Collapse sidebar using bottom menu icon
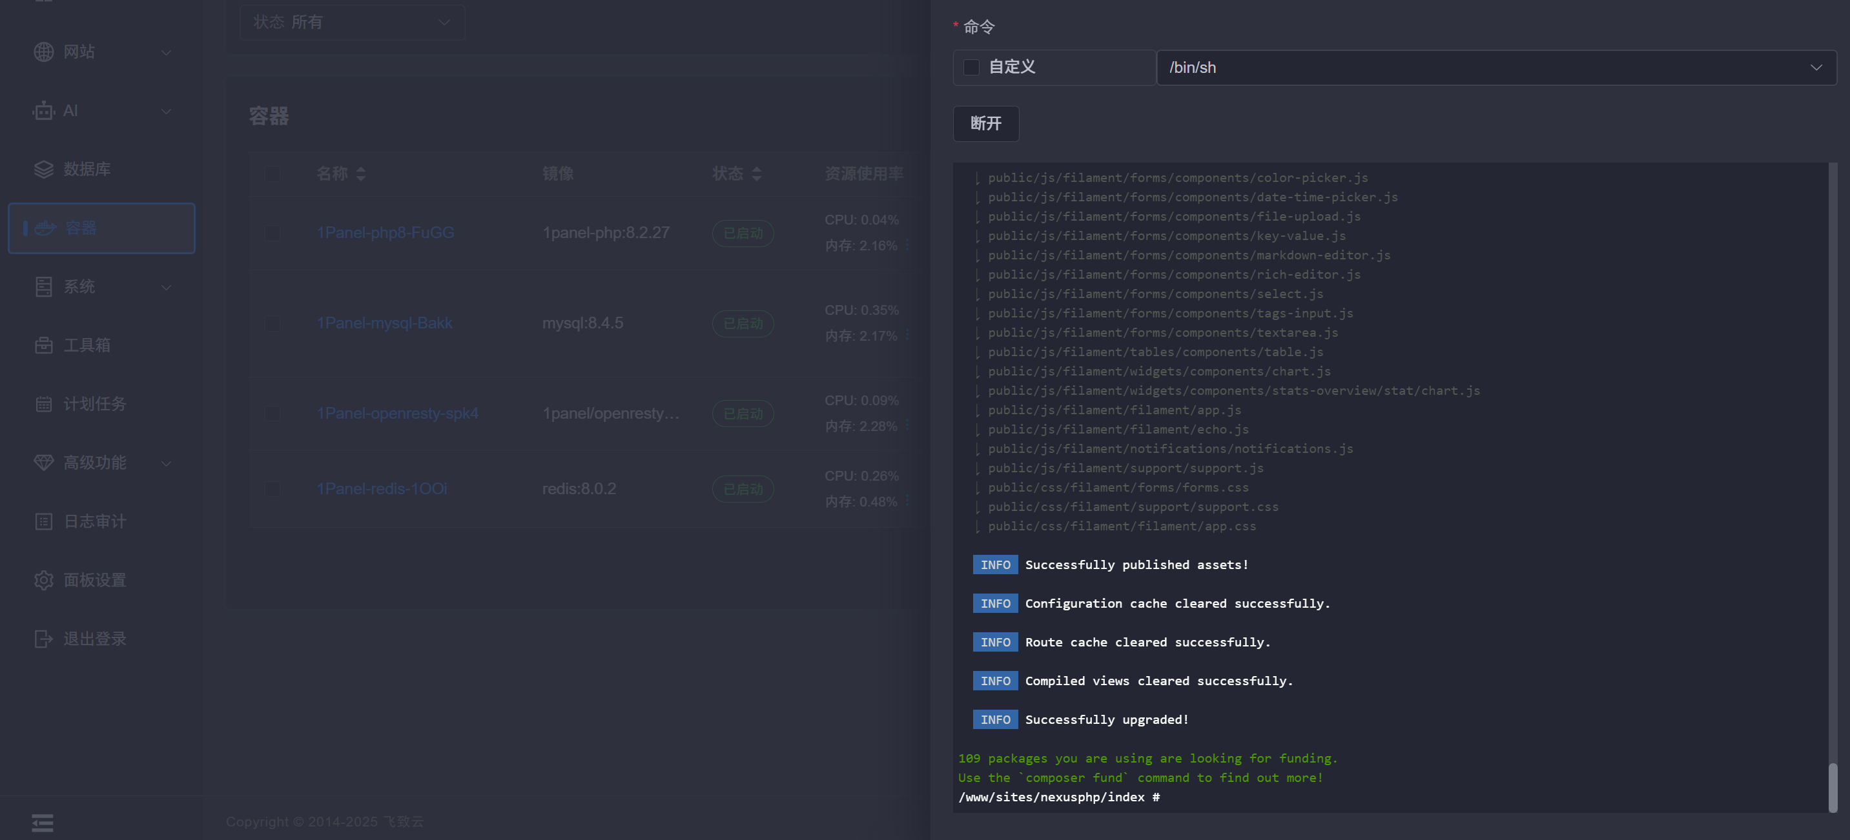The width and height of the screenshot is (1850, 840). [43, 822]
